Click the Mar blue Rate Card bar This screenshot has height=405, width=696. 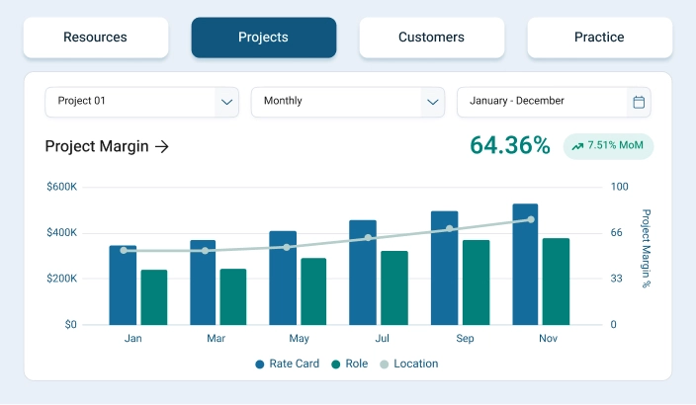click(x=203, y=283)
